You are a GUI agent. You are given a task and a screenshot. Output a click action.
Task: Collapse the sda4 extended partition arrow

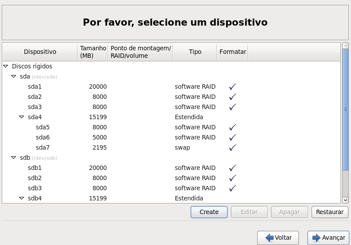coord(22,117)
